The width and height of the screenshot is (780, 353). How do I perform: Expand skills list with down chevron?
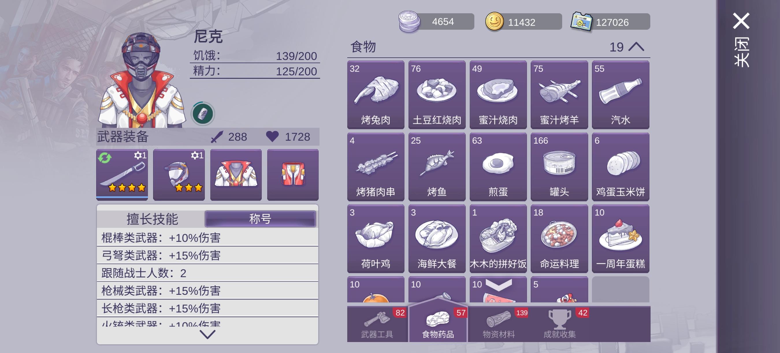tap(207, 334)
